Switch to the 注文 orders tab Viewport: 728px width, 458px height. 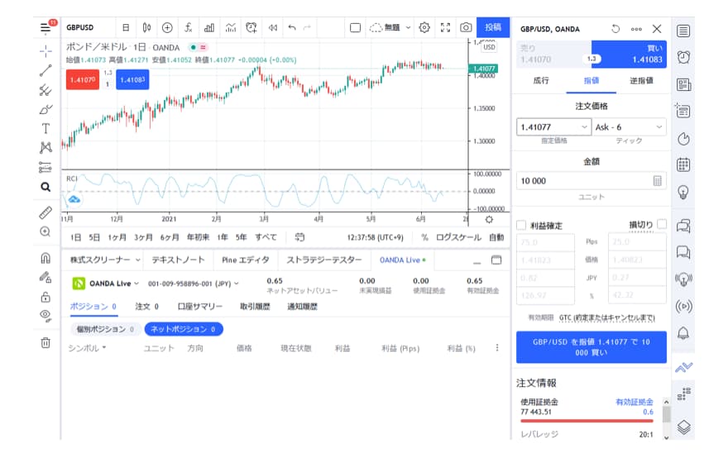[146, 306]
